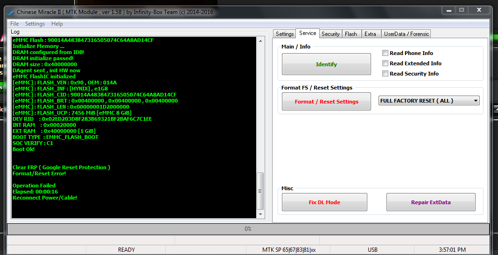
Task: Click the 'DEV RID' log line
Action: click(82, 119)
